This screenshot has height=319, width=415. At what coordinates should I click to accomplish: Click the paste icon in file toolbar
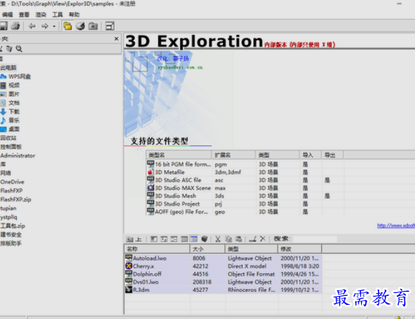(238, 239)
